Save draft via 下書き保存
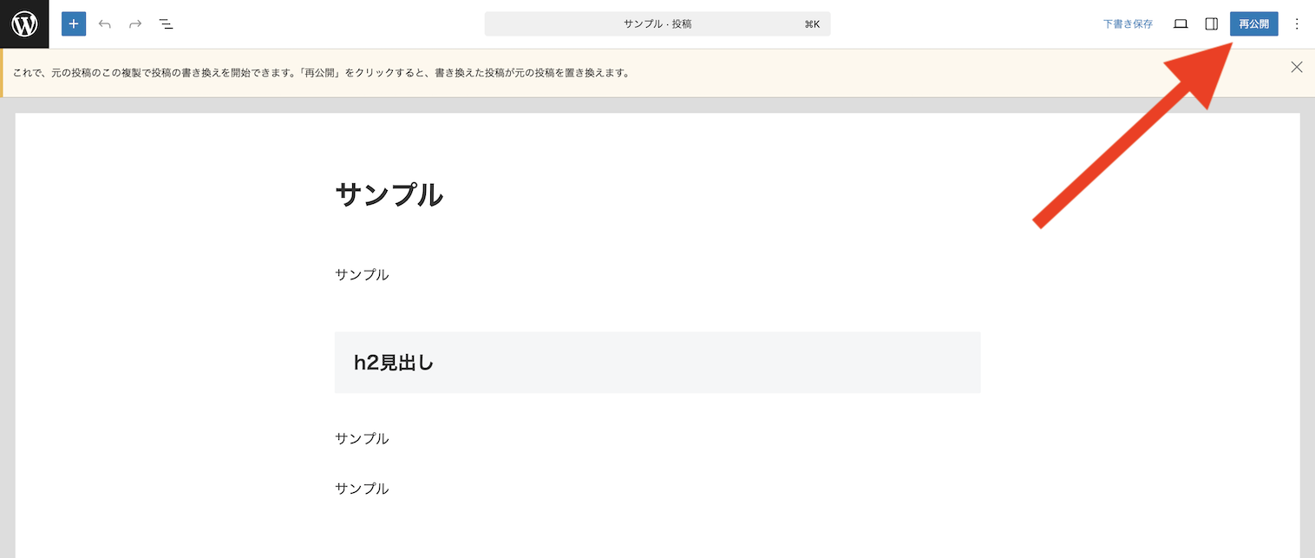This screenshot has height=558, width=1315. click(x=1128, y=24)
